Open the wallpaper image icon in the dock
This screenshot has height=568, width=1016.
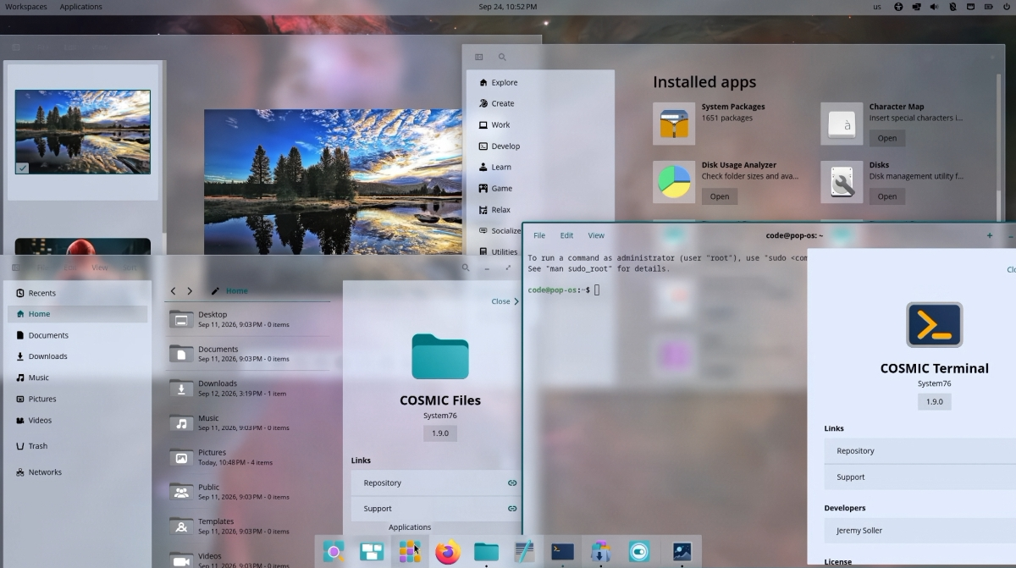[682, 552]
